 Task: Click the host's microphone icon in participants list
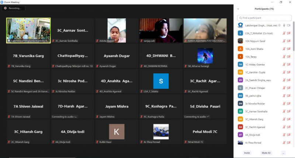tap(284, 25)
